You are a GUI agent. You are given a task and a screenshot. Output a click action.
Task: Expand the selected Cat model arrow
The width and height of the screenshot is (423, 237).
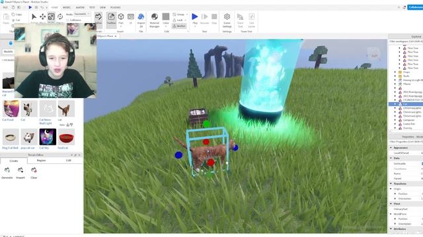coord(395,104)
